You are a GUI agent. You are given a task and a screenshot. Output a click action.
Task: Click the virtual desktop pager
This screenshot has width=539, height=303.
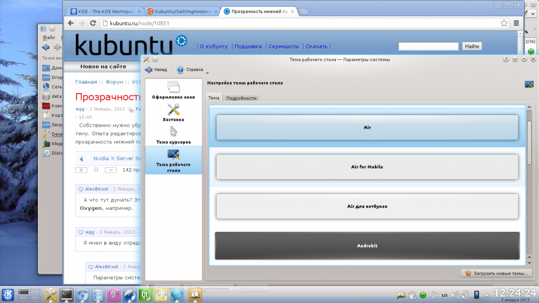29,295
